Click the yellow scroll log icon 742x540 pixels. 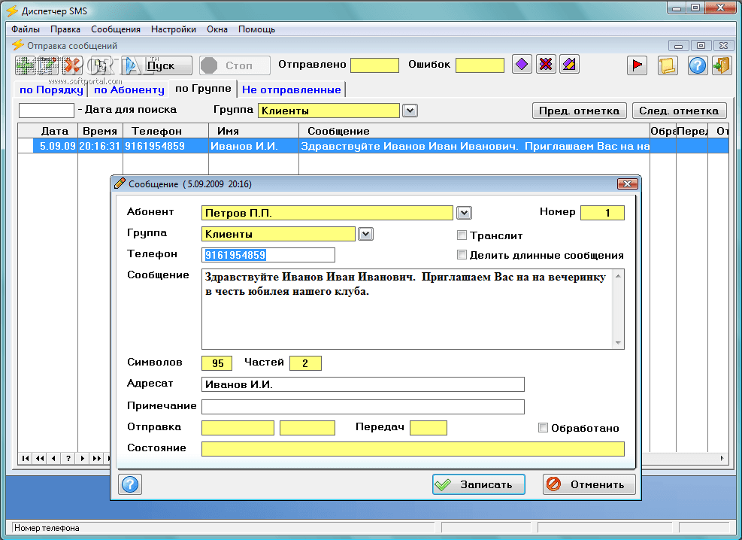(668, 65)
